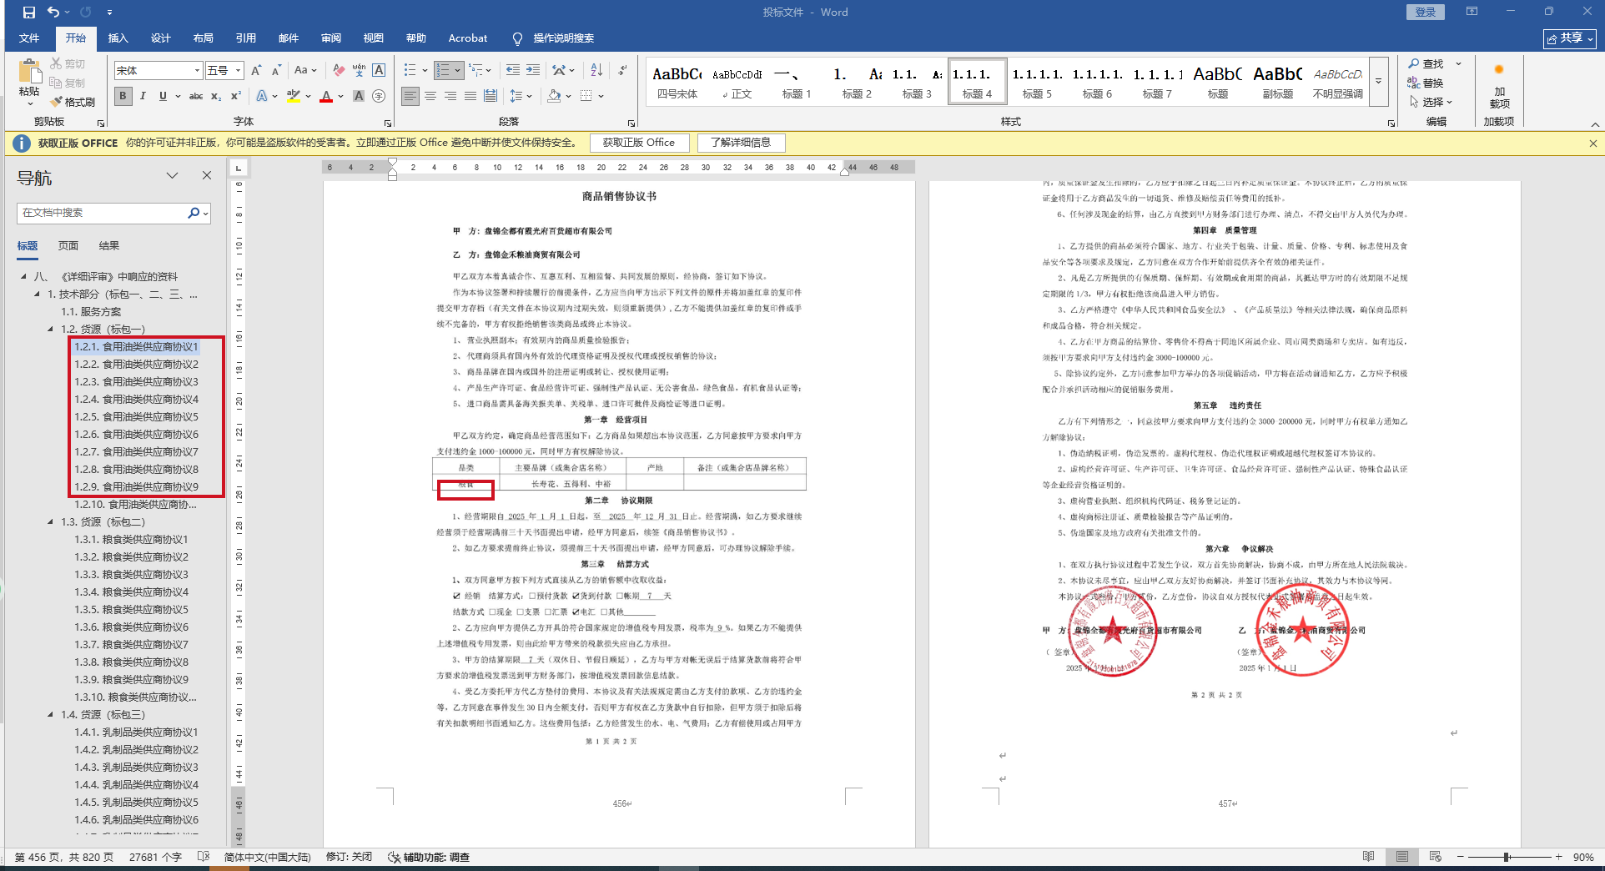This screenshot has height=871, width=1605.
Task: Click the Replace (替换) tool
Action: pos(1426,83)
